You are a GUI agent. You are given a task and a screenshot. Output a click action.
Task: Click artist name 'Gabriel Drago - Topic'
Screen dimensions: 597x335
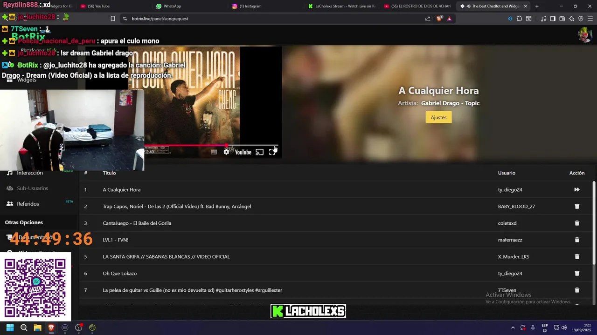coord(450,103)
